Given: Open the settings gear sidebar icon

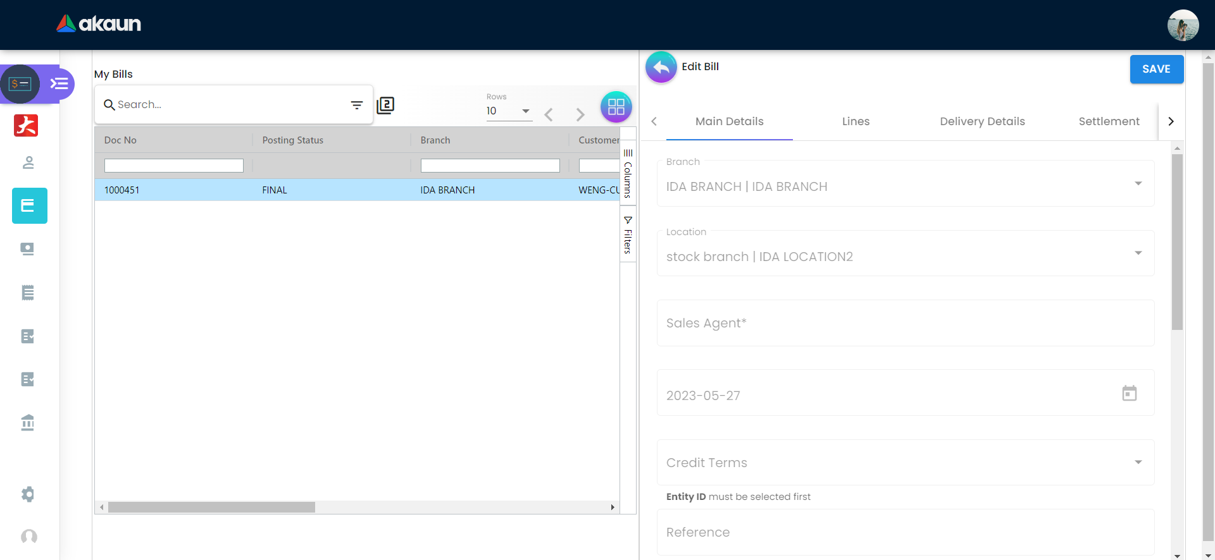Looking at the screenshot, I should [x=28, y=494].
